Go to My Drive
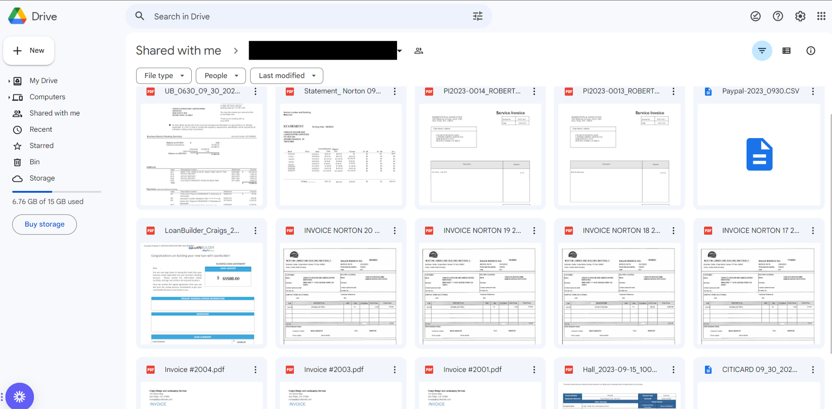This screenshot has width=832, height=409. (x=43, y=81)
